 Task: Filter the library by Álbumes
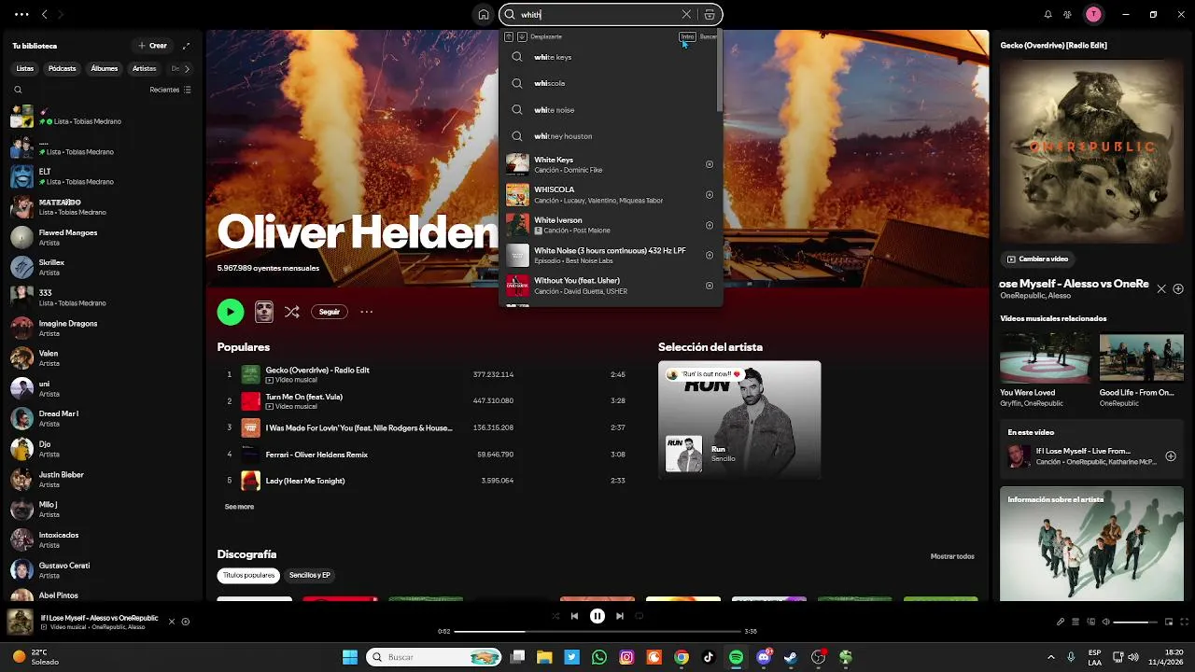(x=105, y=68)
